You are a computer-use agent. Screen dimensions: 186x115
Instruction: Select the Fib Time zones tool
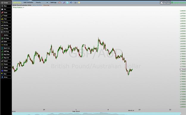6,32
